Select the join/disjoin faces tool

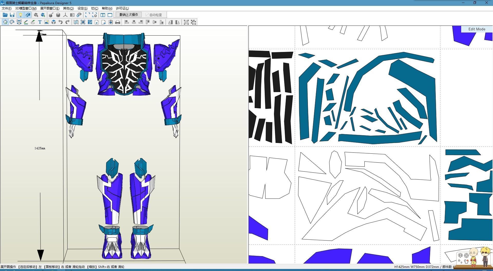tap(19, 22)
